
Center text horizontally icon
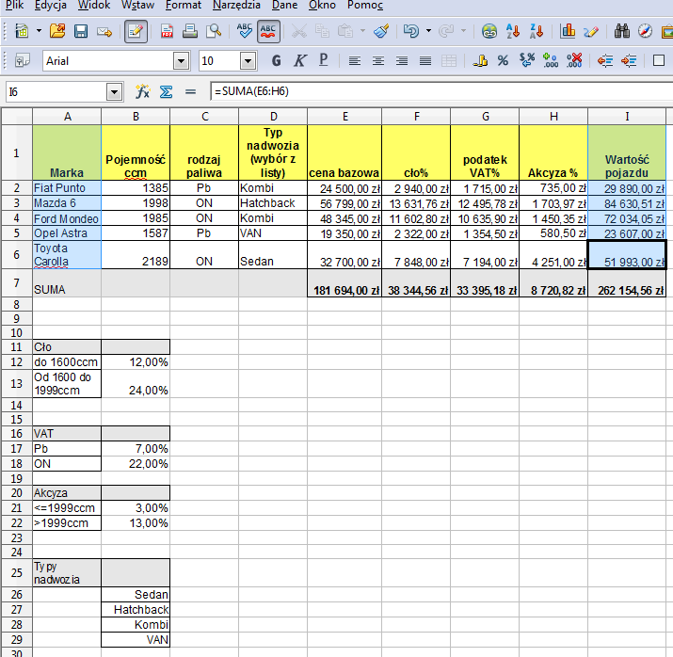(x=378, y=61)
